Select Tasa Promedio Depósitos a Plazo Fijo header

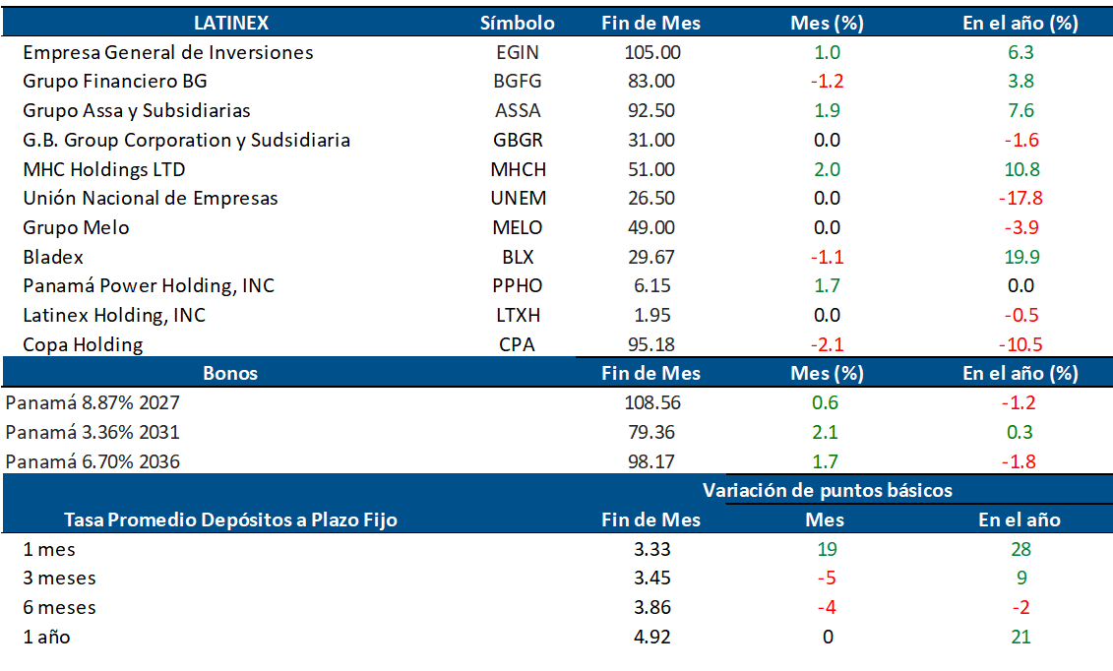pyautogui.click(x=230, y=519)
